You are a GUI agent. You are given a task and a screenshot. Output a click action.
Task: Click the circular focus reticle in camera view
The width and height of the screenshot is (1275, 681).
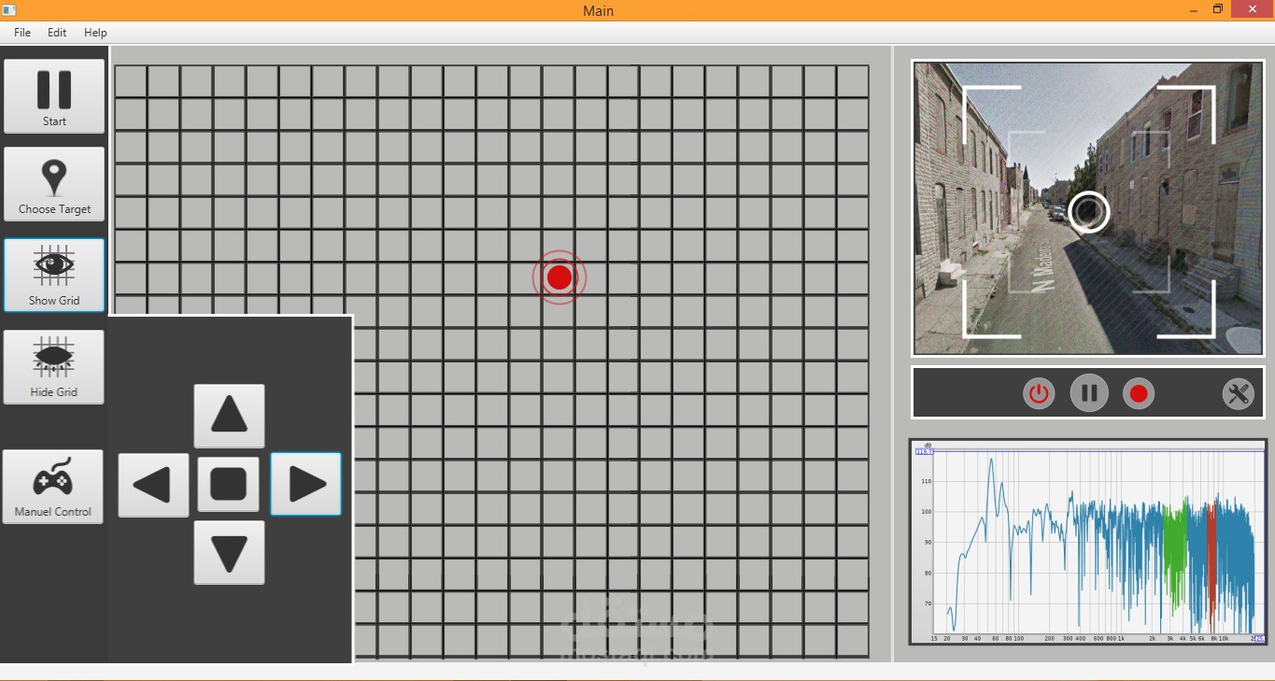(1088, 212)
